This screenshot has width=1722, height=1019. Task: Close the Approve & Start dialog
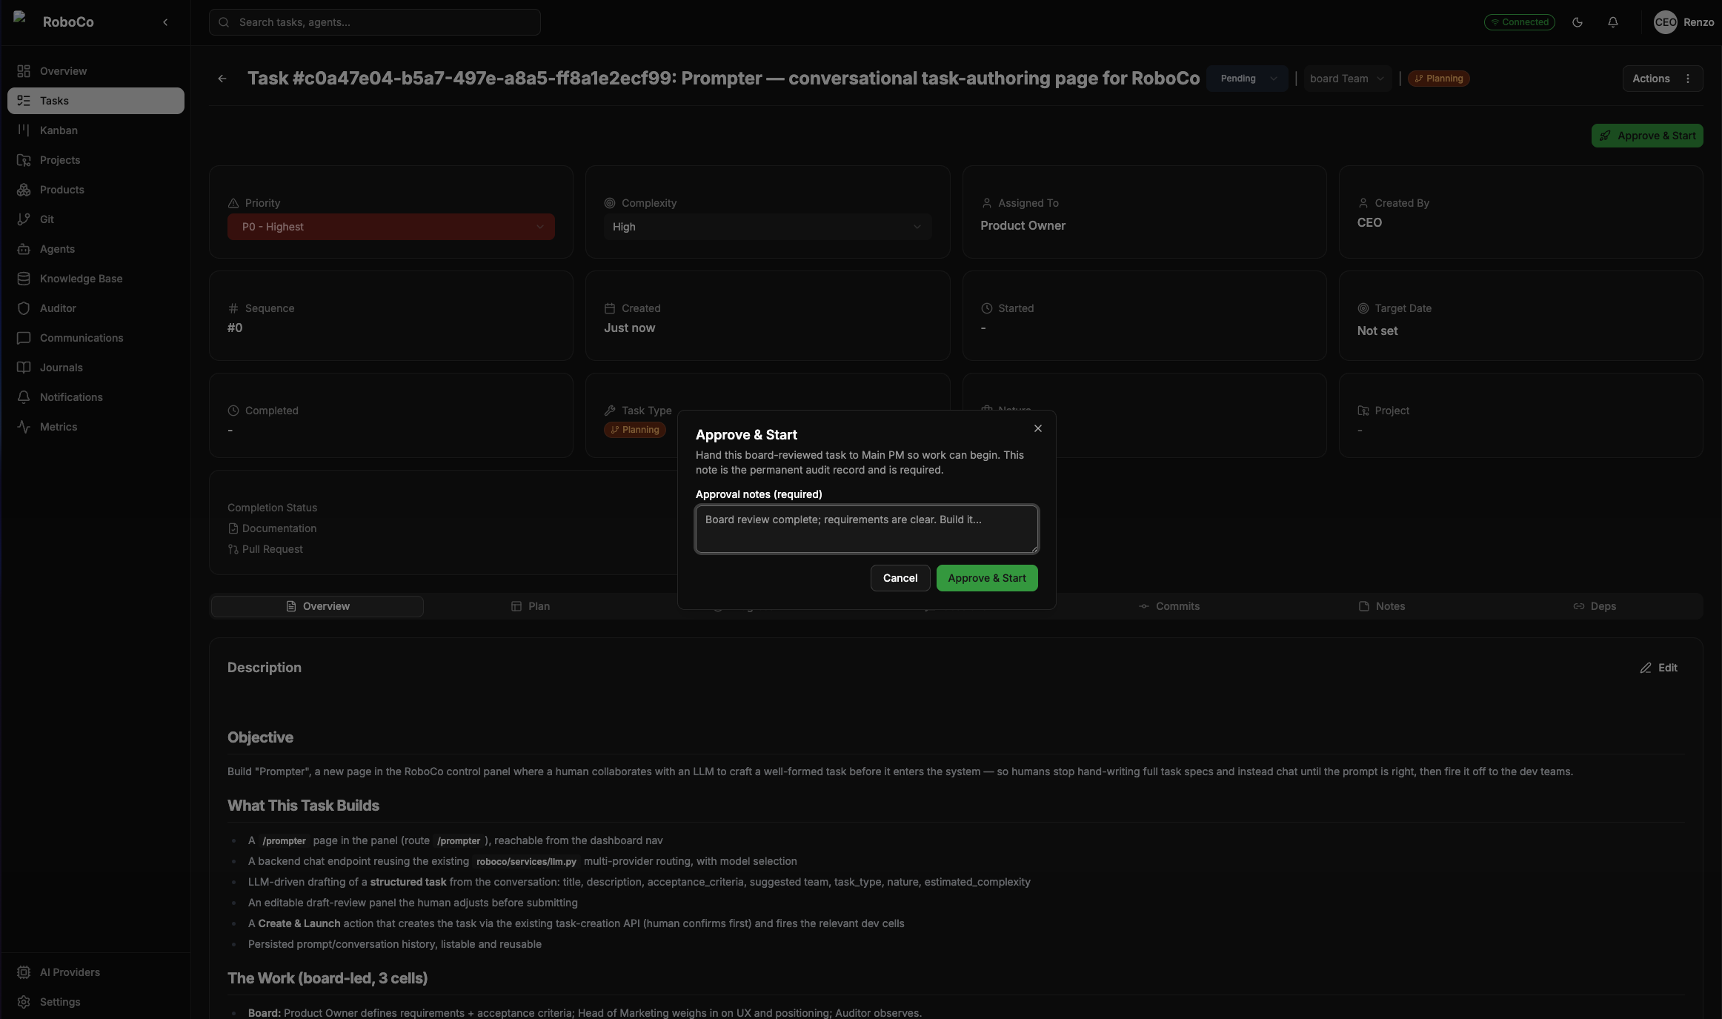pyautogui.click(x=1038, y=428)
